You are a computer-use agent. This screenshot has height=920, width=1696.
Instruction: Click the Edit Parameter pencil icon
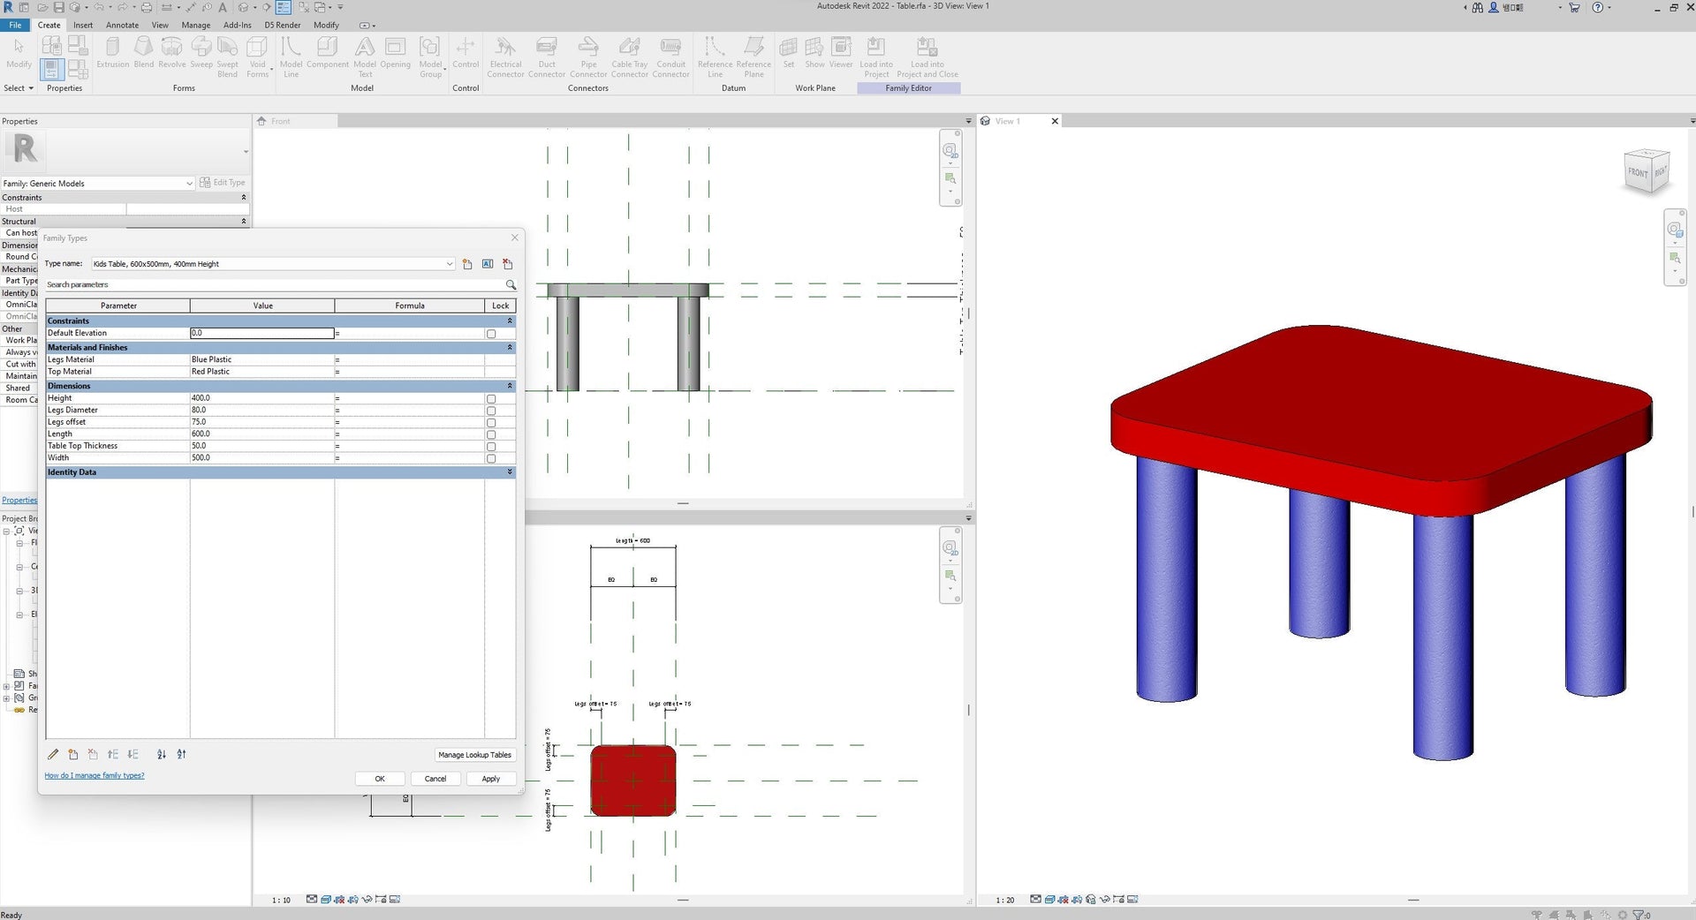pos(53,755)
